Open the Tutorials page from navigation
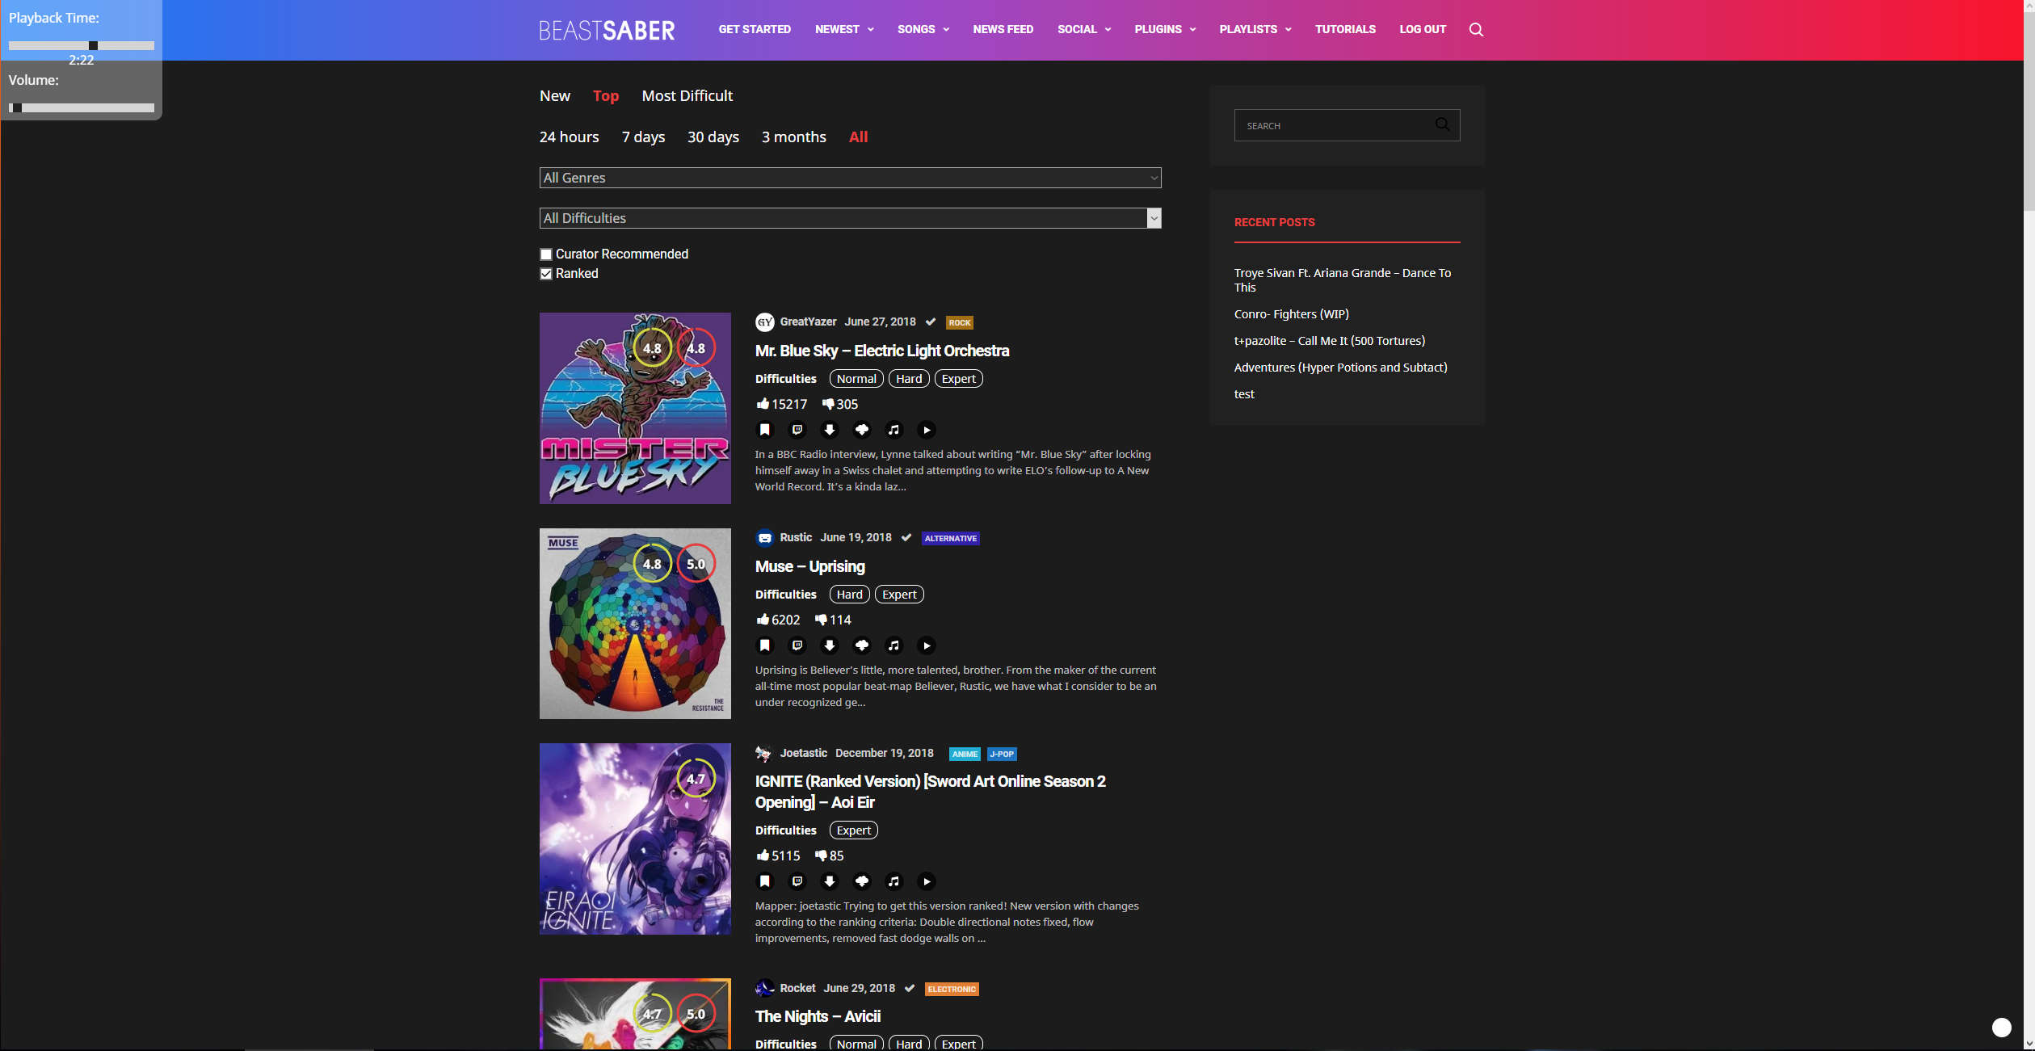The width and height of the screenshot is (2035, 1051). [1344, 29]
